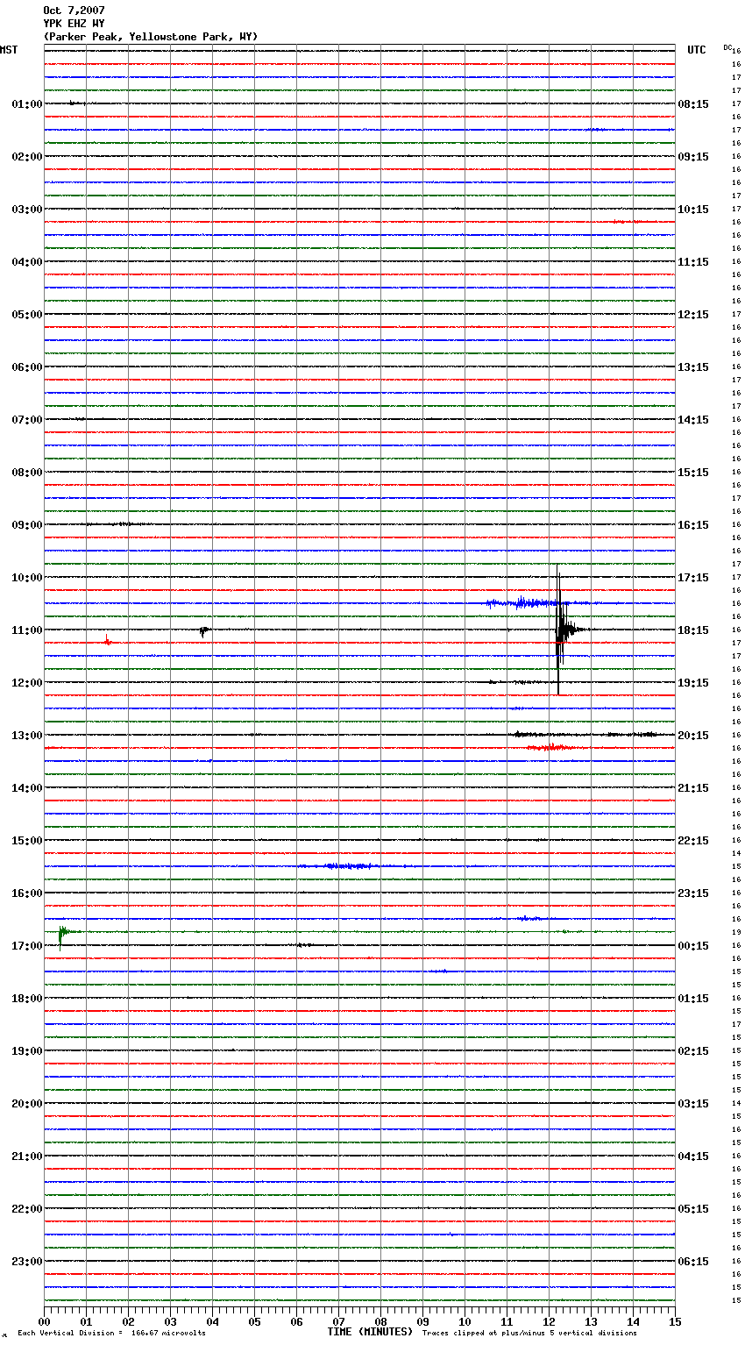Select the 15:00 MST time label
This screenshot has width=745, height=1345.
coord(27,841)
